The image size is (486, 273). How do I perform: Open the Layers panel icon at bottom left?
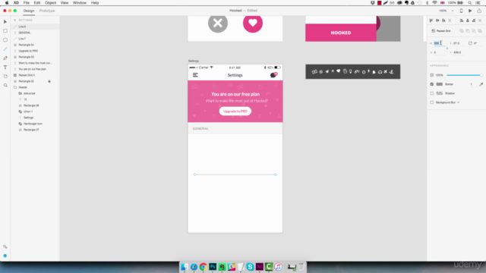(5, 256)
